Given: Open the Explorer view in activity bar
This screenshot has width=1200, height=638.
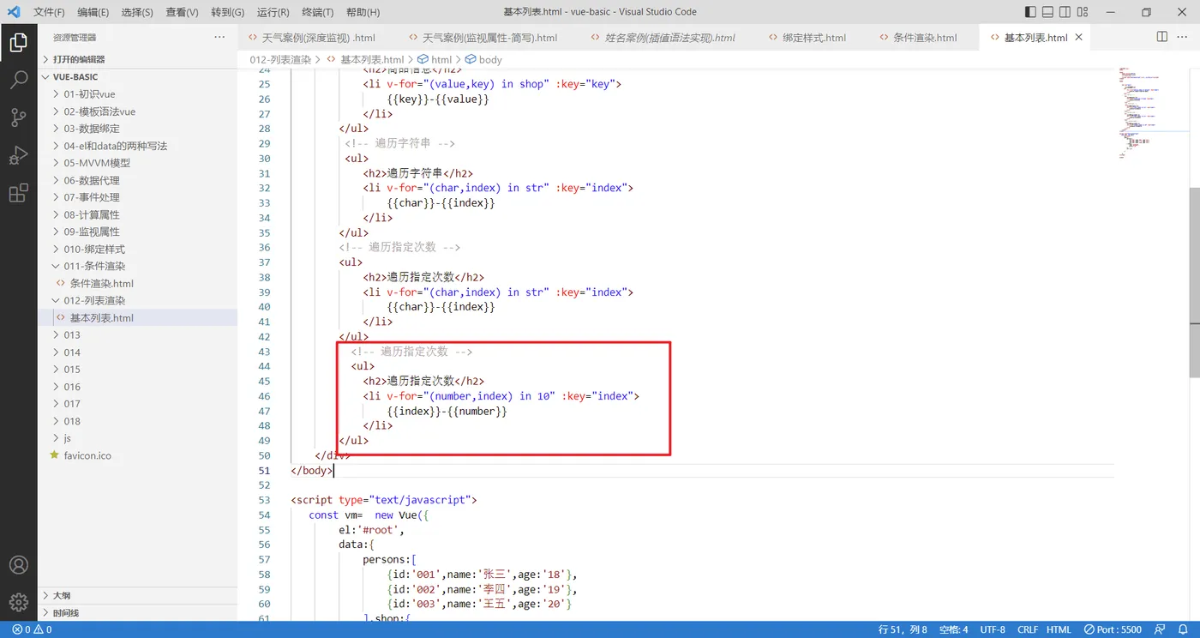Looking at the screenshot, I should pos(18,43).
